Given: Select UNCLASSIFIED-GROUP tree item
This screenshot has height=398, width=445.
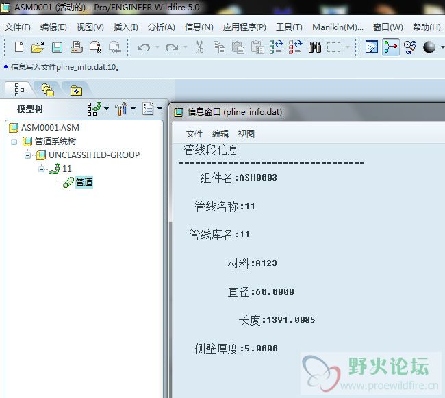Looking at the screenshot, I should (94, 155).
